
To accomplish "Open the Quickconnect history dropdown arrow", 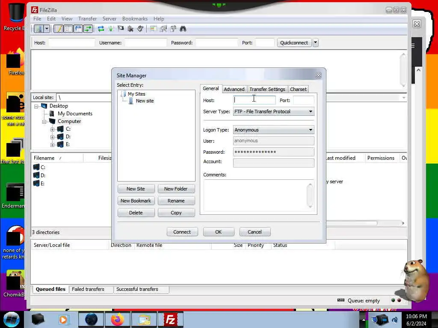I will tap(316, 43).
